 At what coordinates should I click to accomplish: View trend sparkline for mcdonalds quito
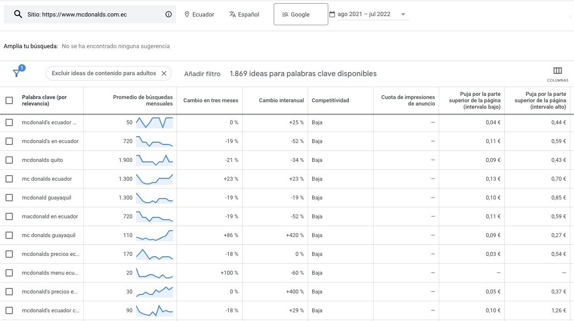[x=155, y=160]
